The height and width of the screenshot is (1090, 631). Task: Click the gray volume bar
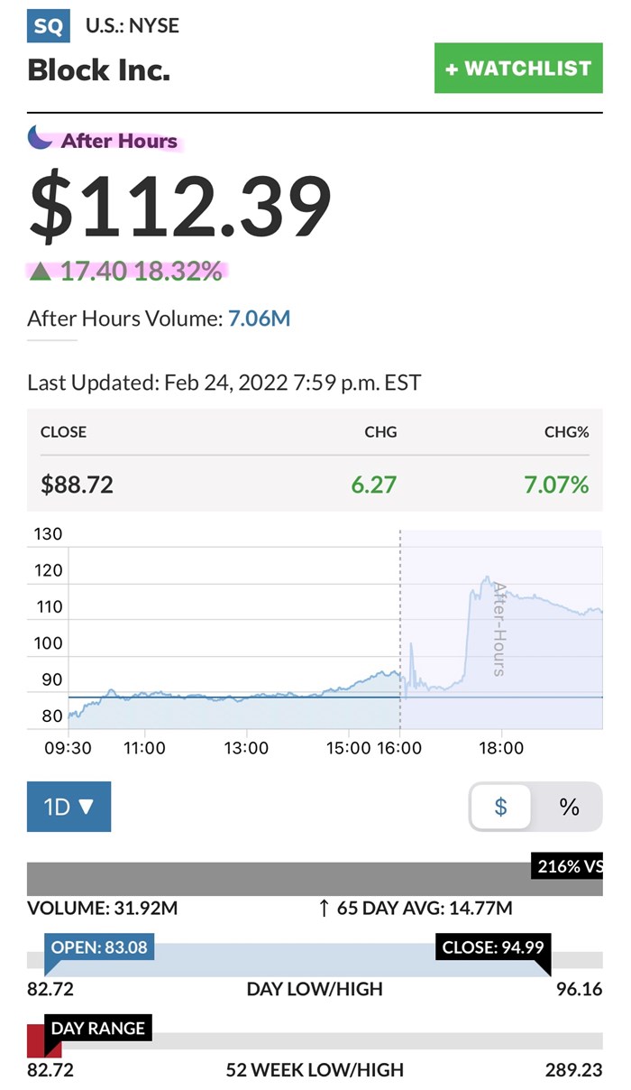click(270, 878)
